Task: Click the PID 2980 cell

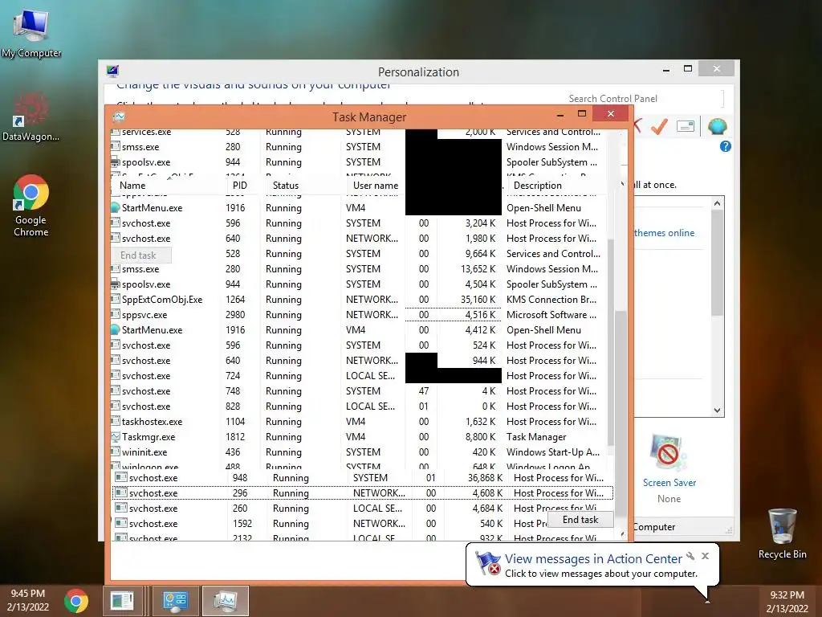Action: 235,314
